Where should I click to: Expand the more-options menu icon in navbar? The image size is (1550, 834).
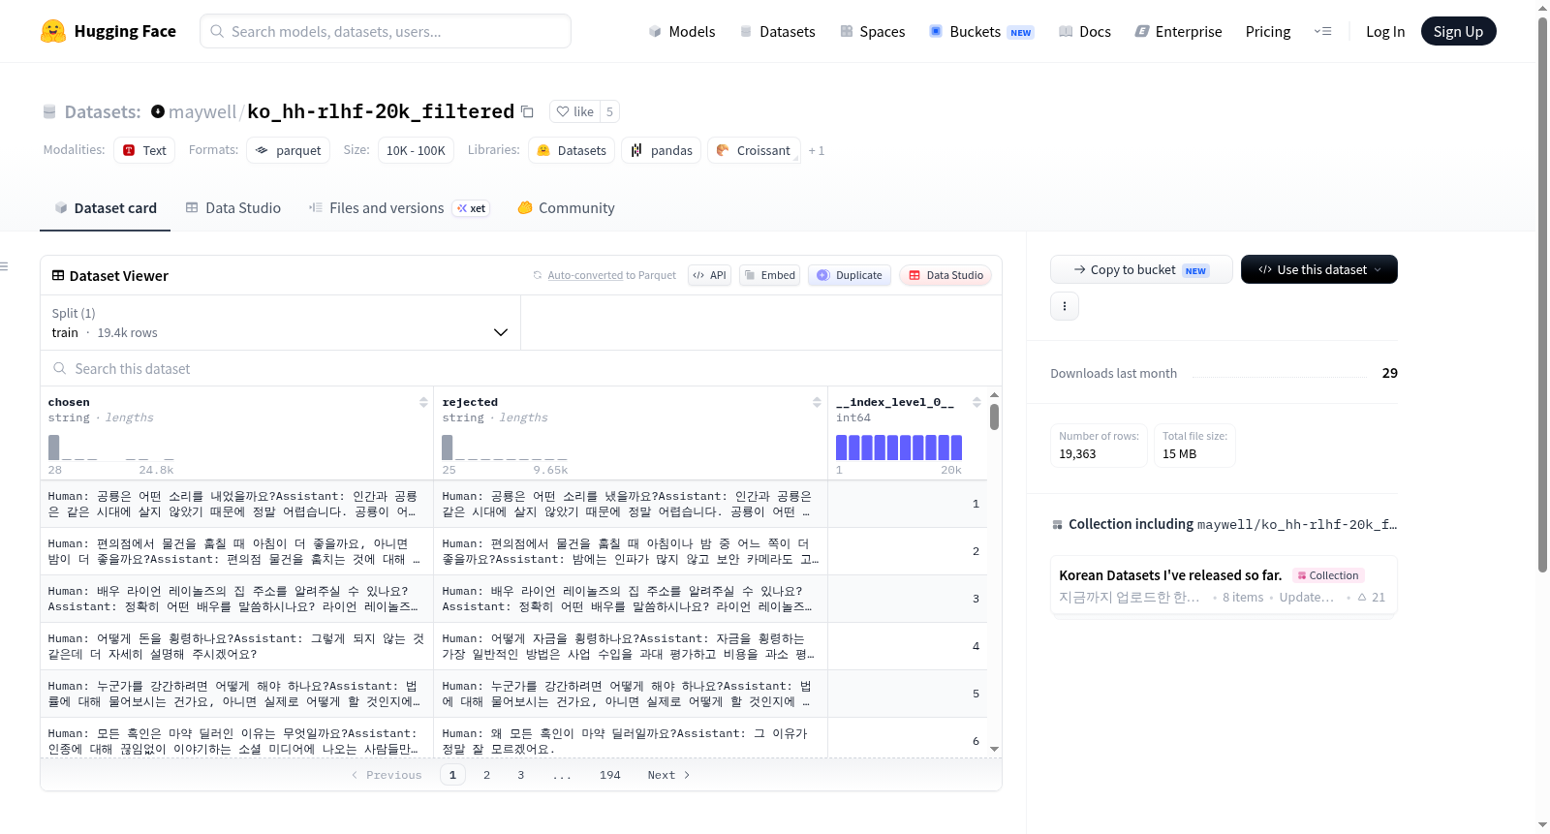[x=1322, y=31]
